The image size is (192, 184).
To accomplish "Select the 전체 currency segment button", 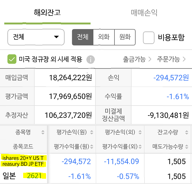I will (83, 37).
